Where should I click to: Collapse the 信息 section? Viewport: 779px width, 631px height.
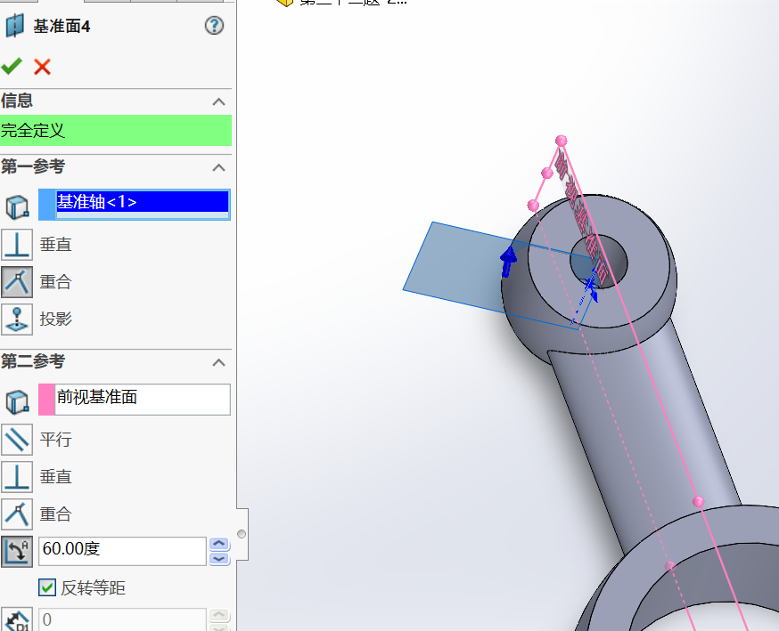click(x=218, y=101)
